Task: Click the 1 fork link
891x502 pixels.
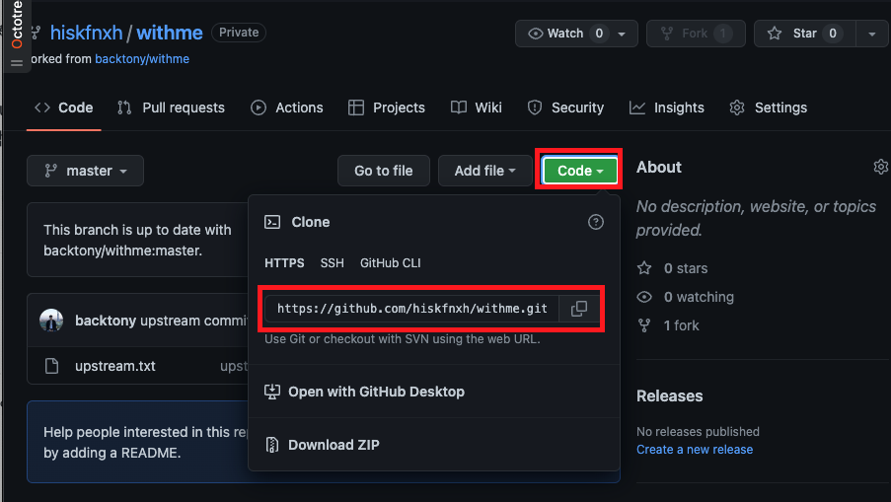Action: [681, 325]
